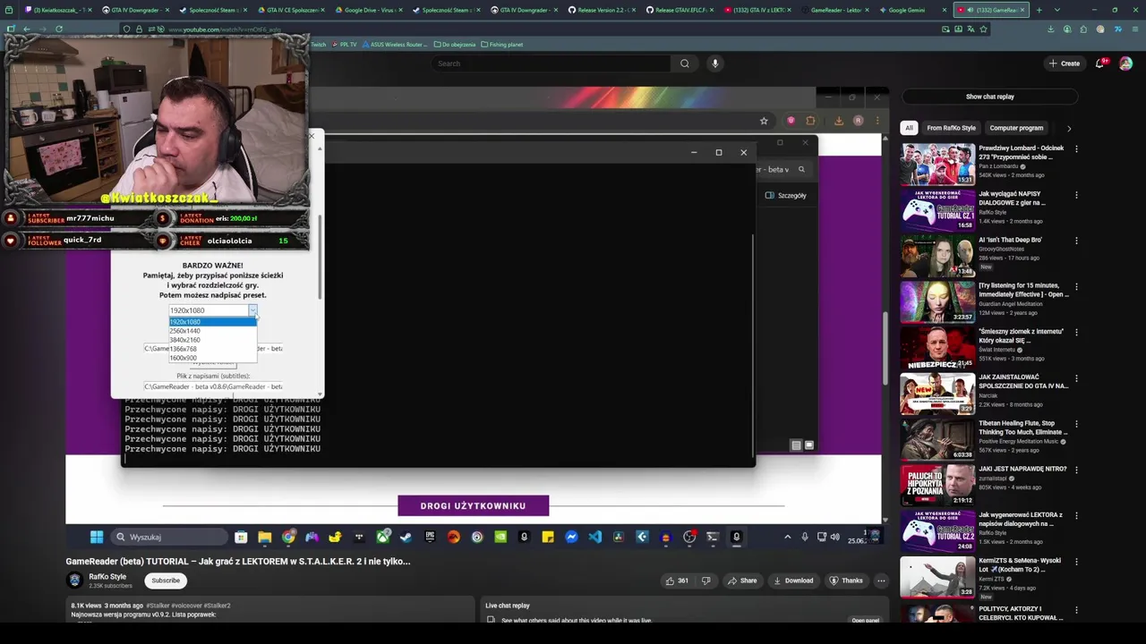Select the Computer program filter chip
Screen dimensions: 1146x644
[1016, 128]
